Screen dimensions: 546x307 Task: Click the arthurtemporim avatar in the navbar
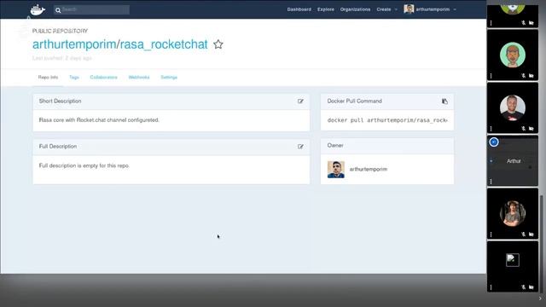point(409,9)
